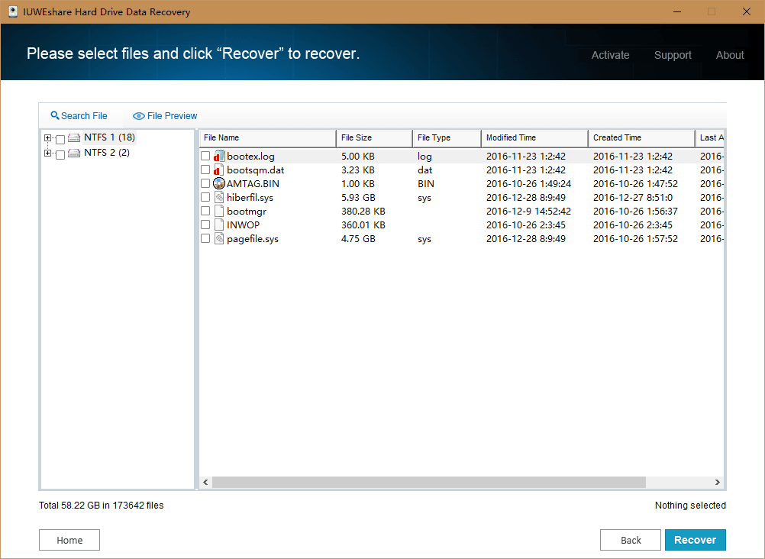Click created time 2016-10-26 1:47:52
This screenshot has width=765, height=559.
pyautogui.click(x=635, y=183)
